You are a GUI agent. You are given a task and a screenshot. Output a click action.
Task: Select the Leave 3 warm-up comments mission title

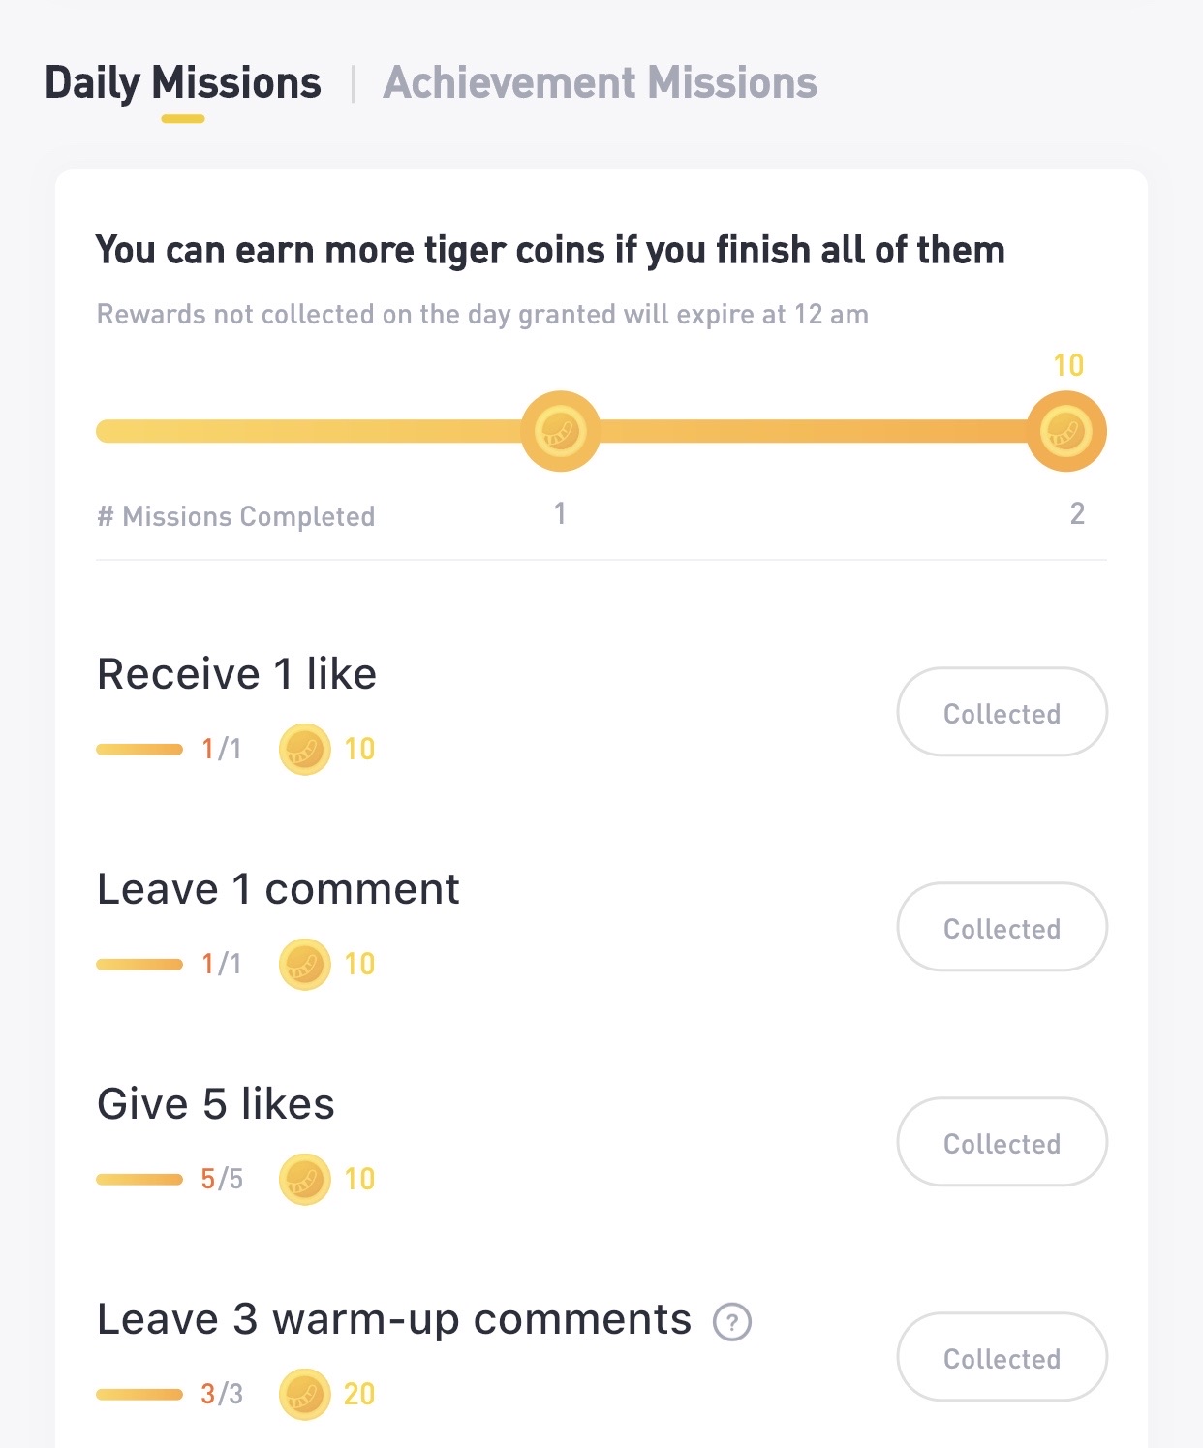394,1319
